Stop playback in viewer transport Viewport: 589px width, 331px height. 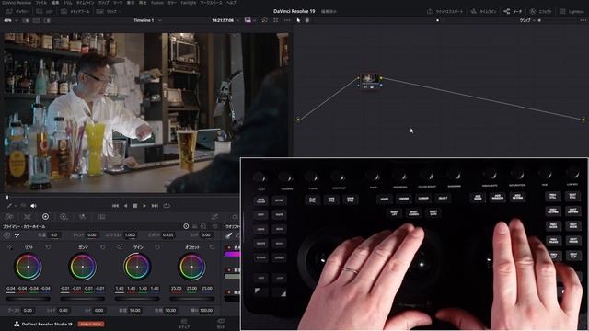pos(135,206)
